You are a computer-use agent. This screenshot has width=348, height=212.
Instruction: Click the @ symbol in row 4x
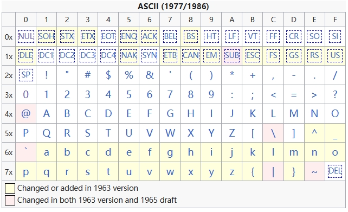[x=25, y=114]
